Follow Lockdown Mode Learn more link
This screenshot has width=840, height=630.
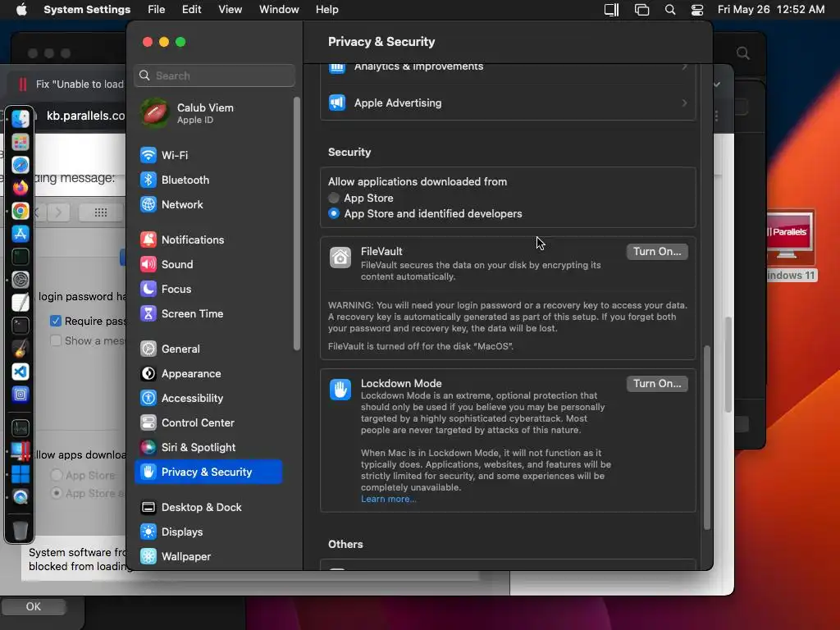[388, 500]
